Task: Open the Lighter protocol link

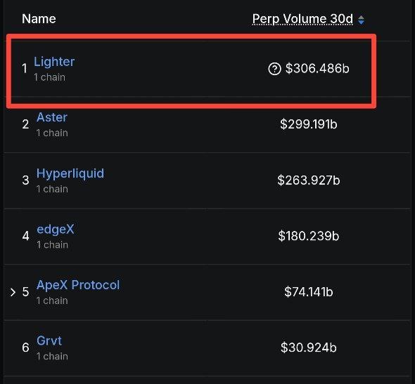Action: coord(54,62)
